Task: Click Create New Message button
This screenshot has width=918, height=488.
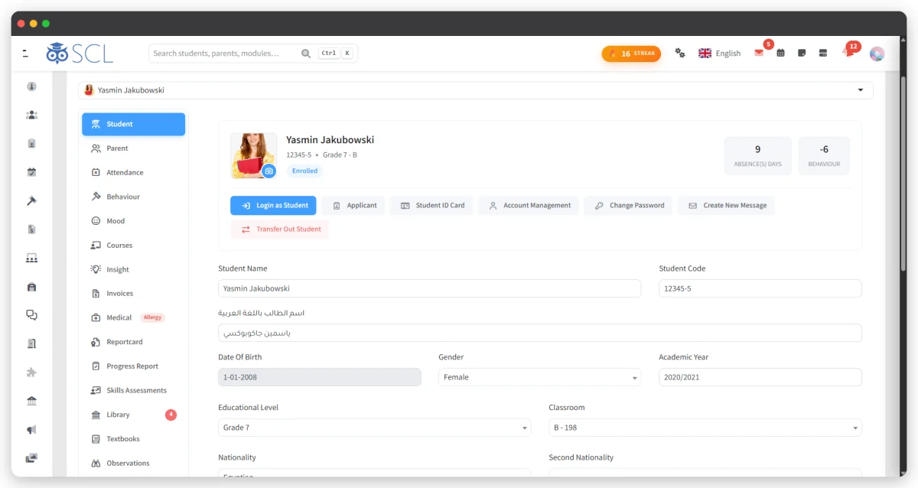Action: click(726, 205)
